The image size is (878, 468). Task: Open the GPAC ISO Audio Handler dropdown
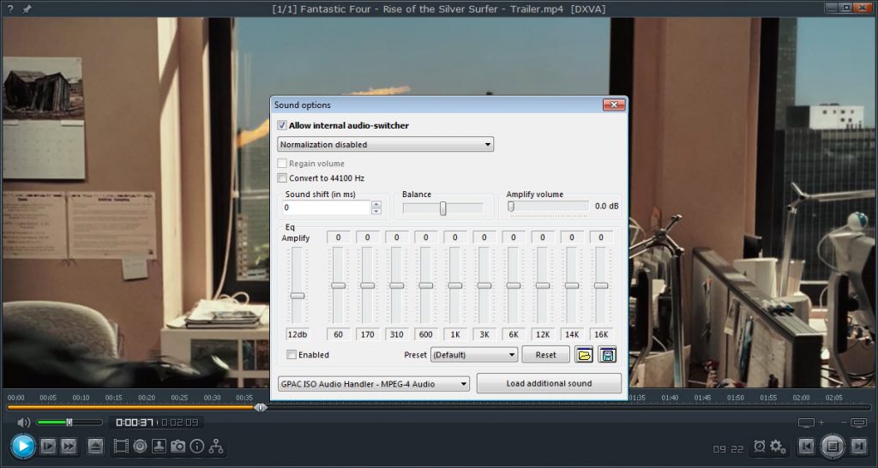(x=374, y=384)
